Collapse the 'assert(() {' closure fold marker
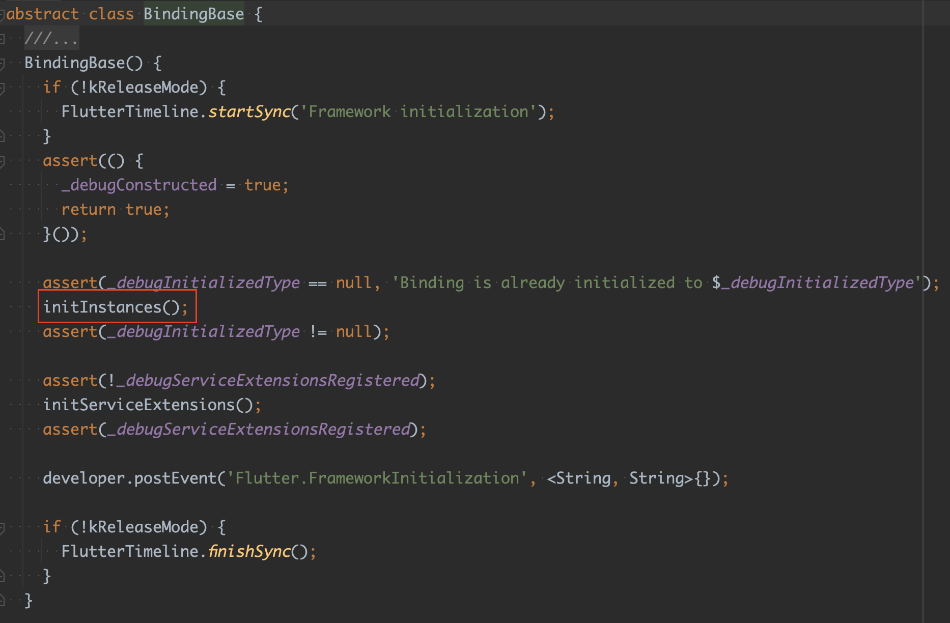Image resolution: width=950 pixels, height=623 pixels. pyautogui.click(x=2, y=161)
